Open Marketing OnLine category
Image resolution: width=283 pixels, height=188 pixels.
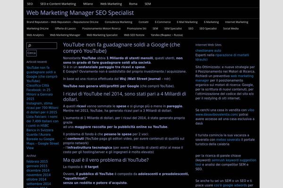38,29
